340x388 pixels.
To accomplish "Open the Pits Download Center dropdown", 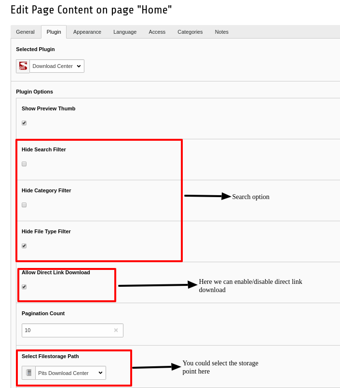I will pyautogui.click(x=70, y=373).
